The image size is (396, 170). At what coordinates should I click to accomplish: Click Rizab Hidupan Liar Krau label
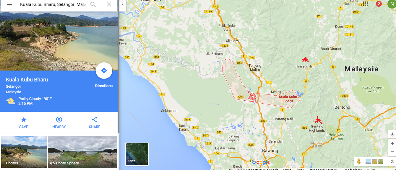click(x=372, y=89)
